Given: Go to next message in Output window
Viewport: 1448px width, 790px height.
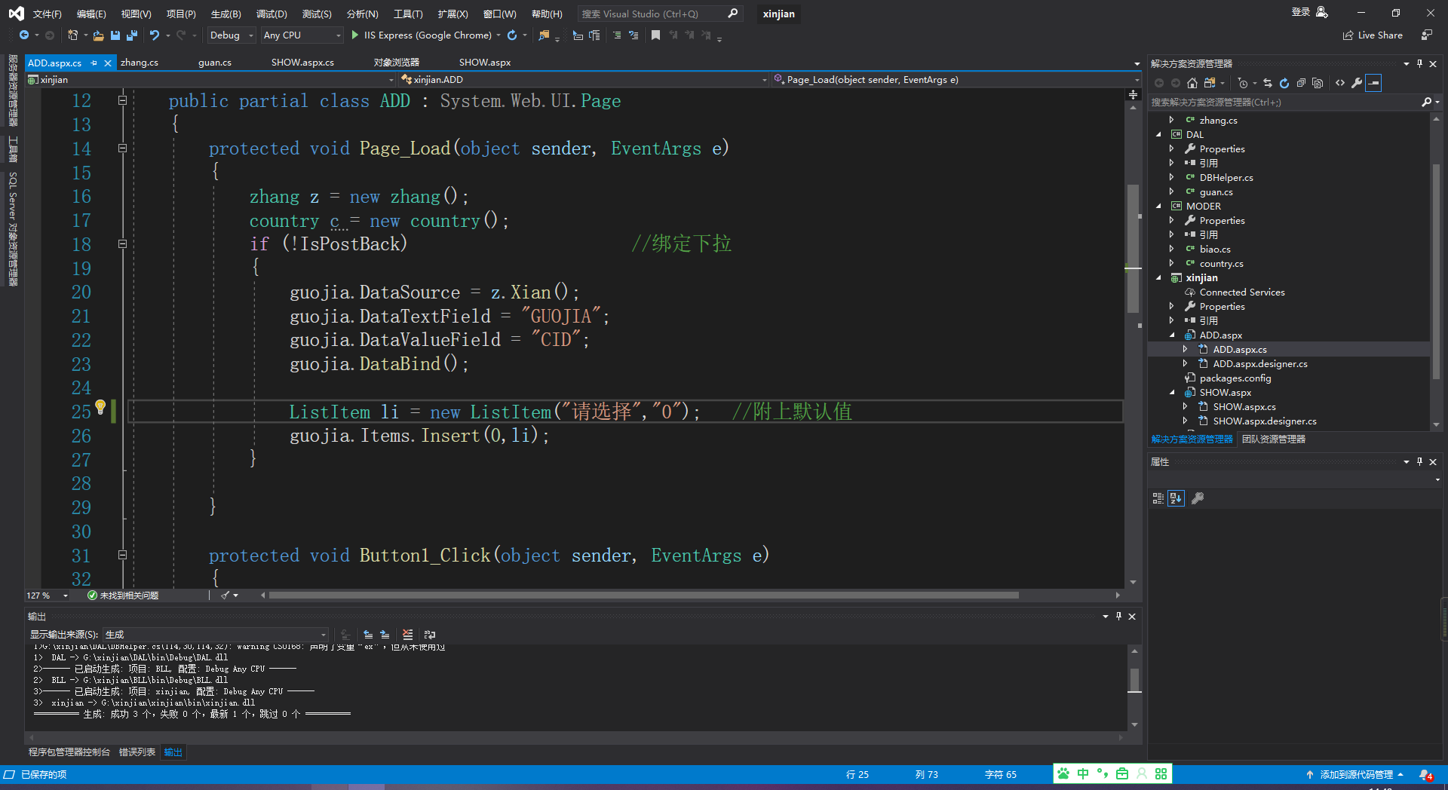Looking at the screenshot, I should [x=385, y=635].
